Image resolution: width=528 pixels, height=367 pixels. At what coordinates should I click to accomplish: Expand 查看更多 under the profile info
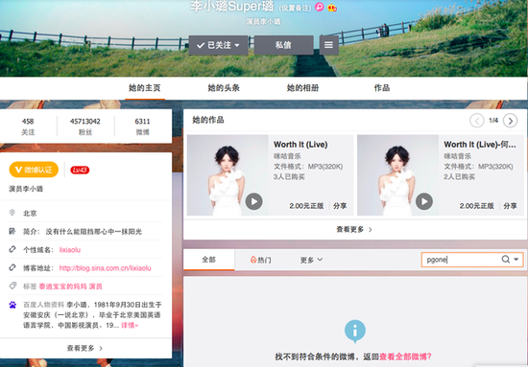(84, 348)
